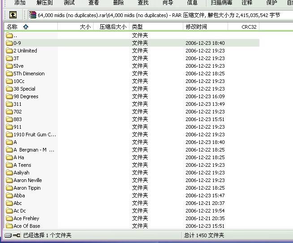Select the 10Cc folder icon

[x=9, y=81]
